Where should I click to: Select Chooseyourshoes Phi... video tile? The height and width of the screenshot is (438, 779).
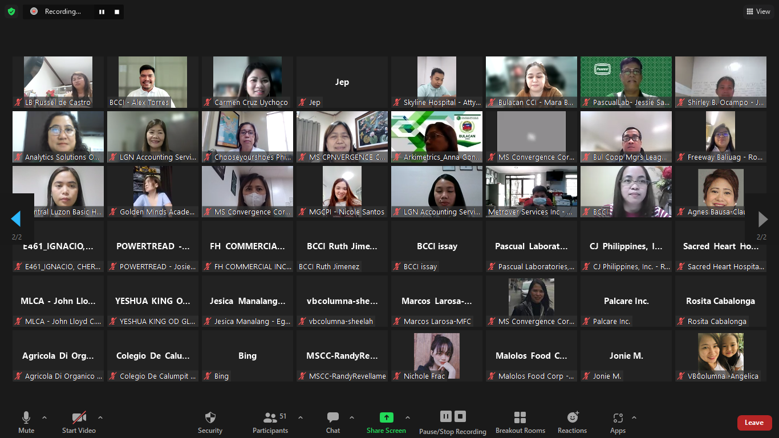[x=248, y=137]
